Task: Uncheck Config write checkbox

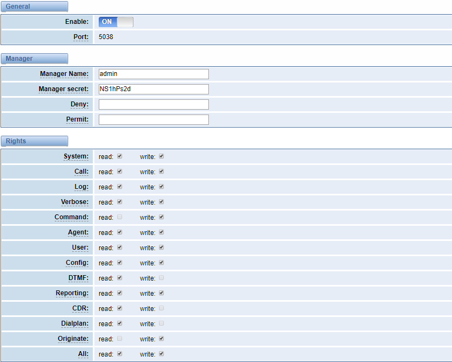Action: (162, 263)
